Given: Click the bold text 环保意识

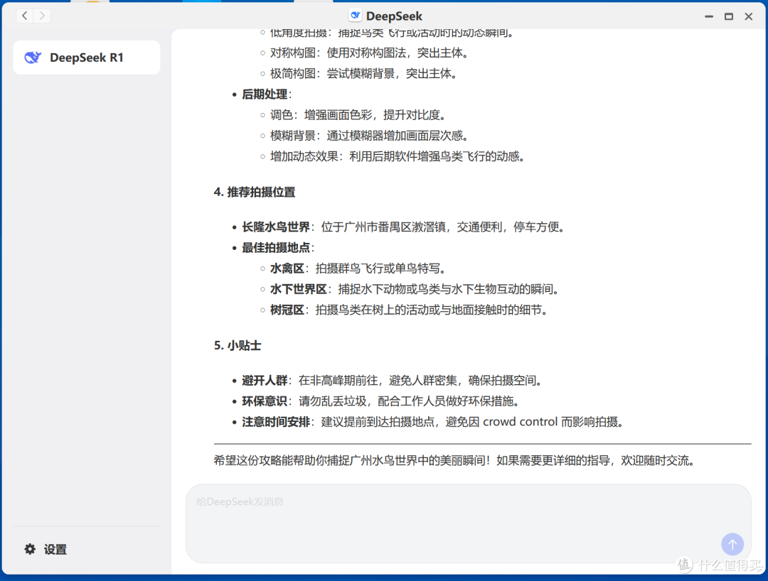Looking at the screenshot, I should pyautogui.click(x=265, y=401).
